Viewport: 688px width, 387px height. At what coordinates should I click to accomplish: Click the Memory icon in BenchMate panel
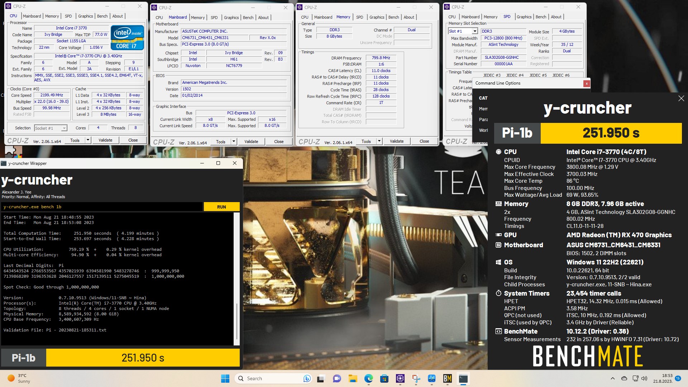coord(498,204)
